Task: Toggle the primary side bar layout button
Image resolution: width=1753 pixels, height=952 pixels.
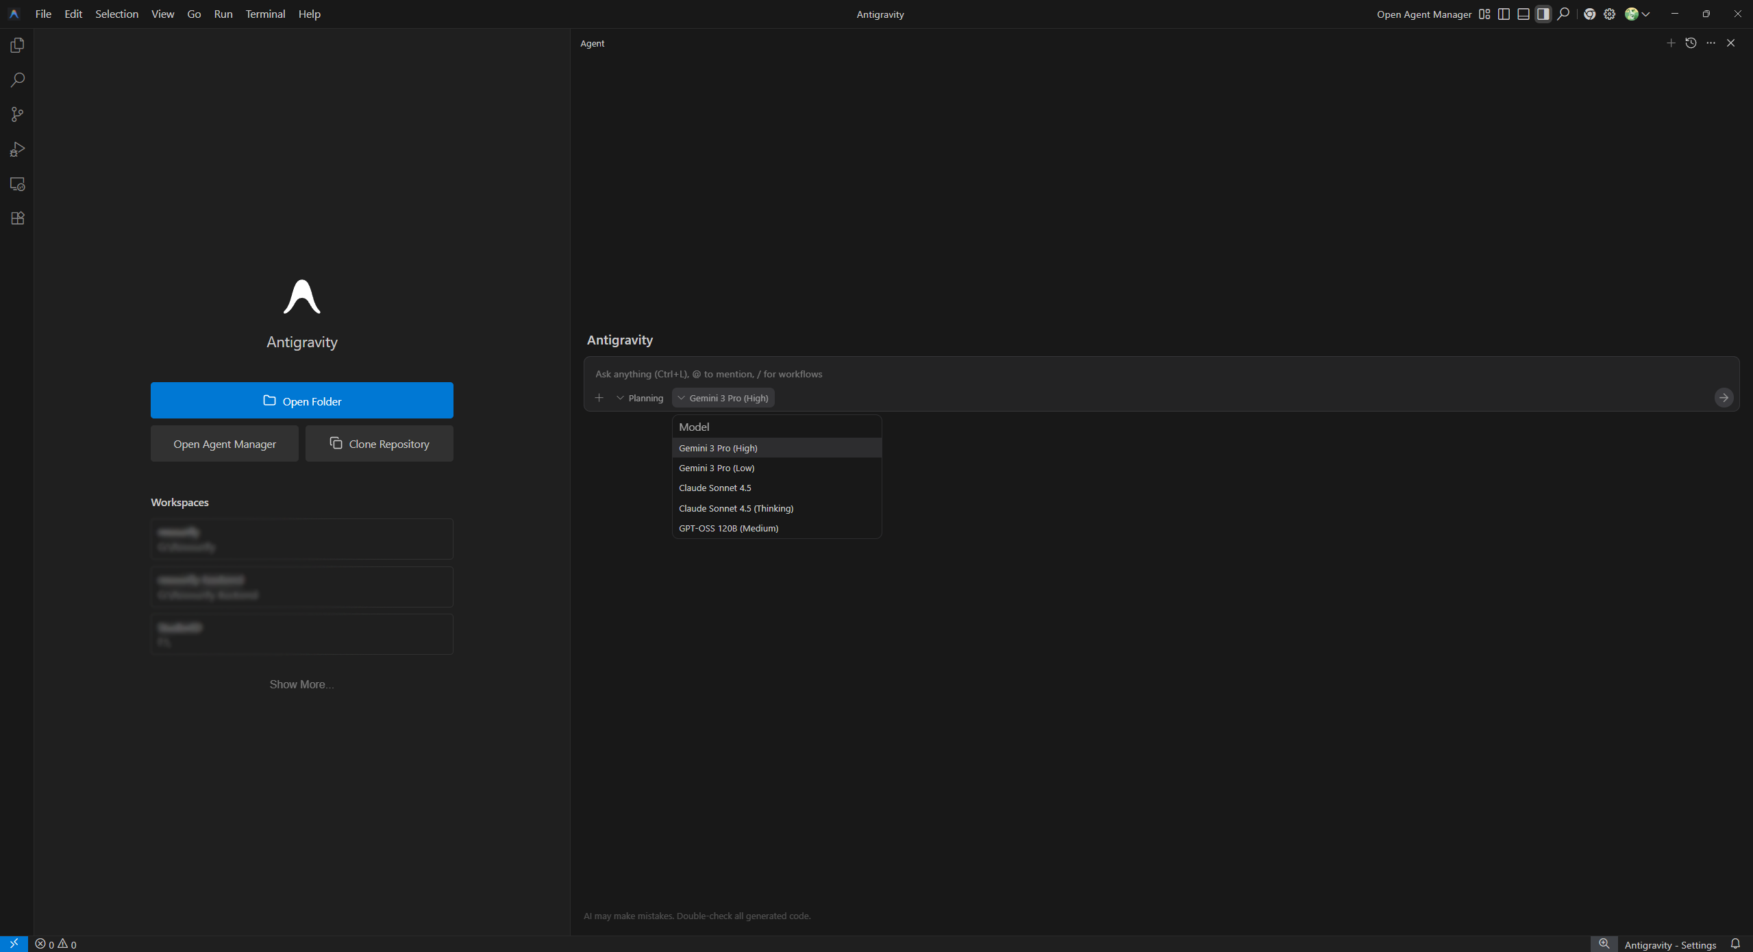Action: click(x=1504, y=14)
